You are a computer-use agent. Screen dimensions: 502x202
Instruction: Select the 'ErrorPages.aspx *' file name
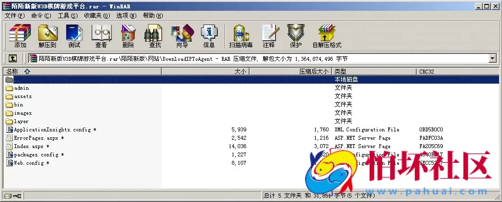(x=39, y=138)
